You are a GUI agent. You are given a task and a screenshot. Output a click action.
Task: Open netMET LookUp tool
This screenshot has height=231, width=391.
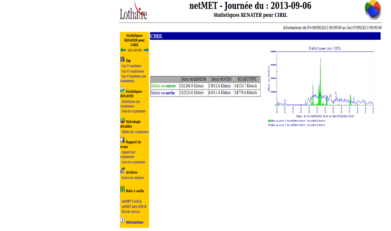pos(131,201)
